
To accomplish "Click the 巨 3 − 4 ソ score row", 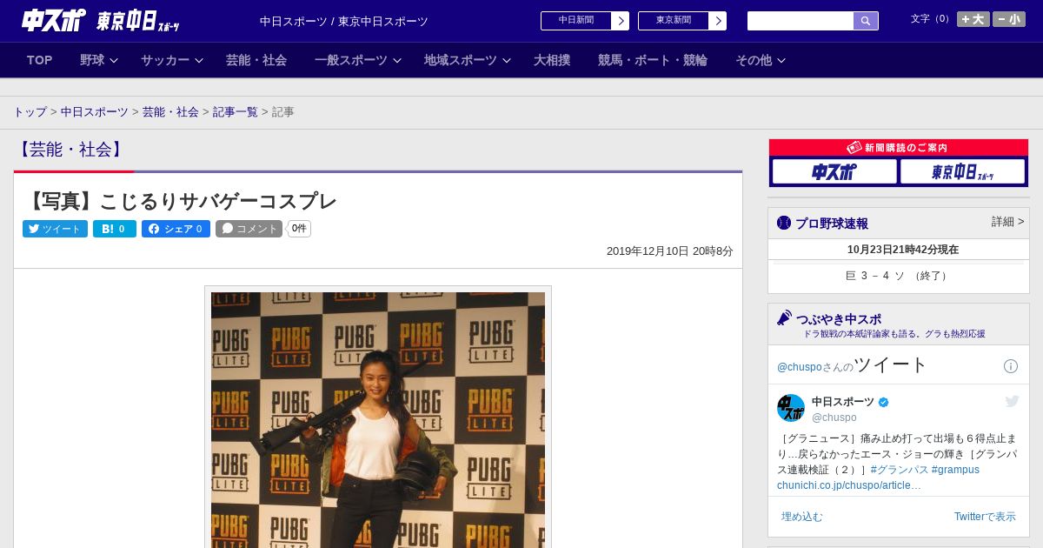I will (898, 276).
